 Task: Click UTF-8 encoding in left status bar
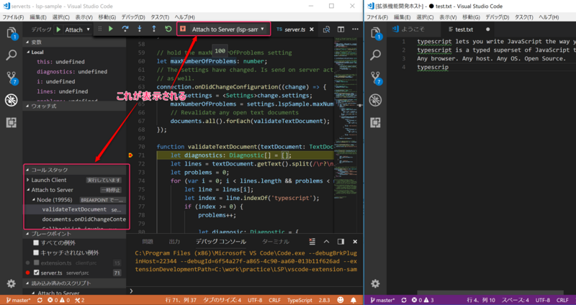click(255, 300)
